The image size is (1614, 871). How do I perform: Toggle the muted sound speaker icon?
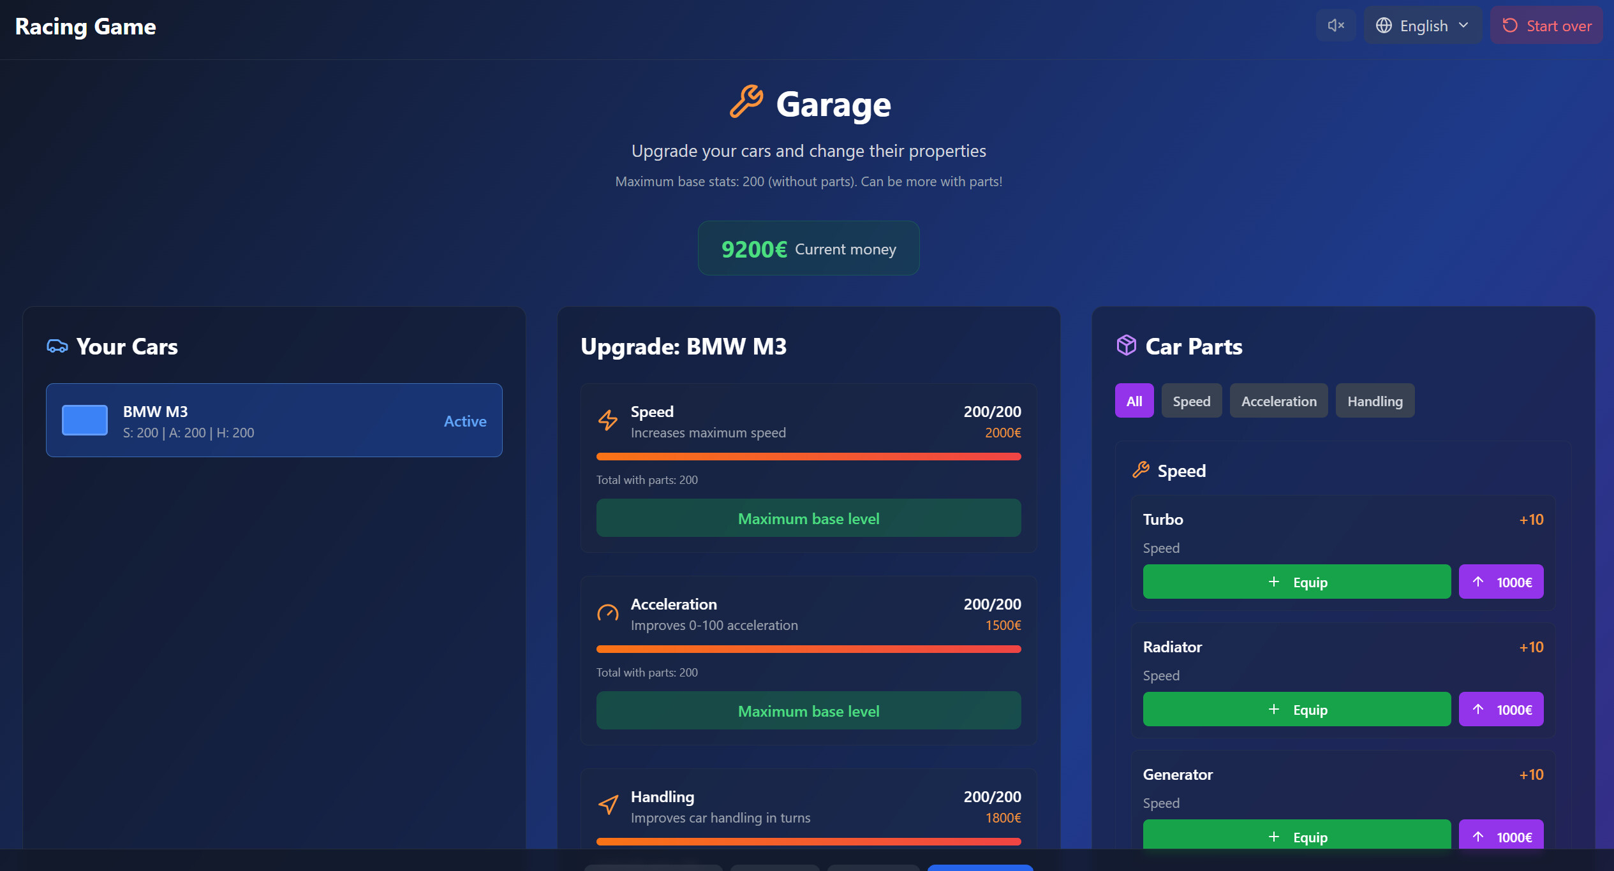pos(1335,26)
